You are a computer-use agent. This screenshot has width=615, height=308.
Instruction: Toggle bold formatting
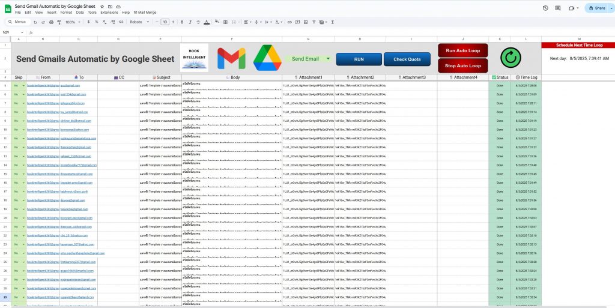coord(182,22)
